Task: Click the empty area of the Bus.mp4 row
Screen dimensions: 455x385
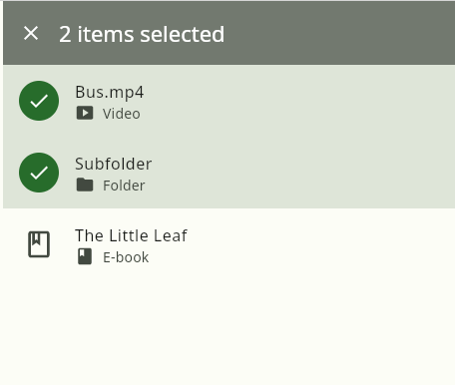Action: coord(299,101)
